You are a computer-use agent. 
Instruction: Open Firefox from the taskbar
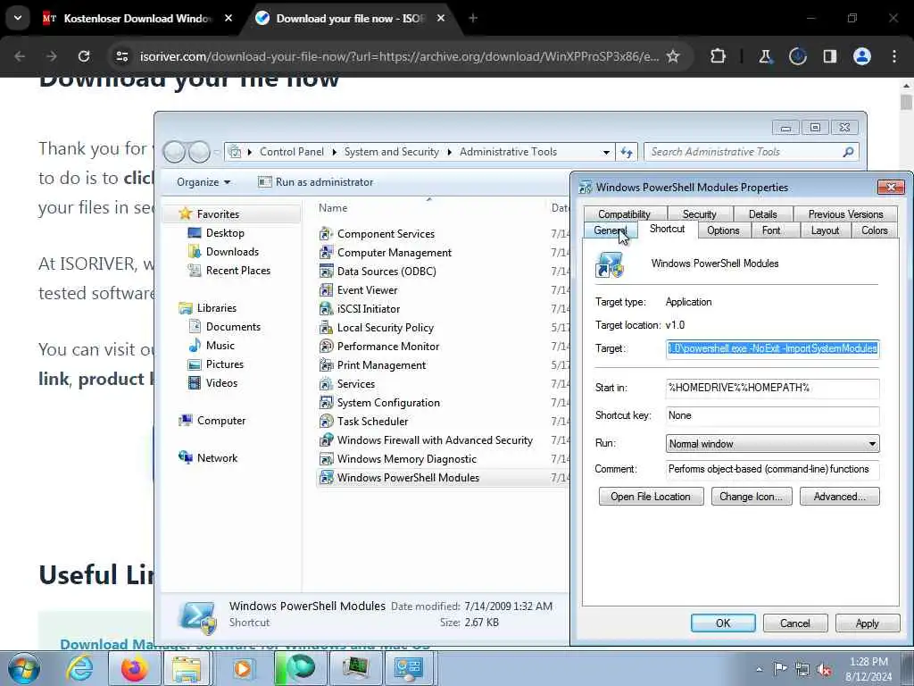pos(135,668)
